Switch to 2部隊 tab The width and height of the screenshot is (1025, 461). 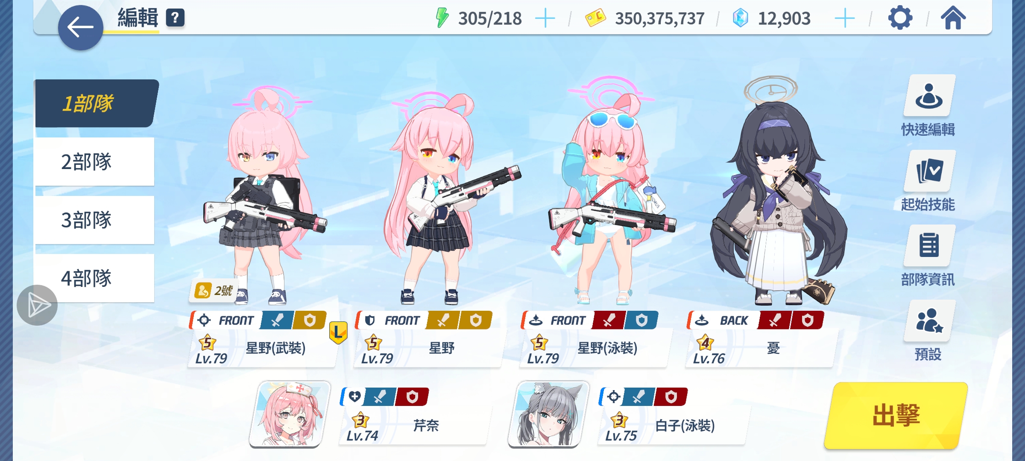[95, 162]
